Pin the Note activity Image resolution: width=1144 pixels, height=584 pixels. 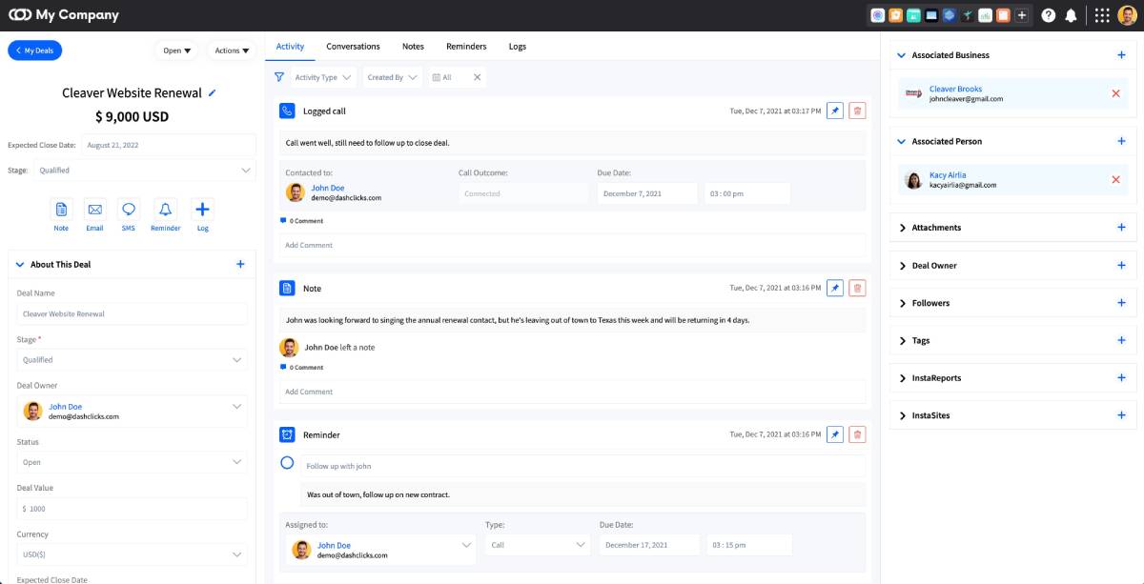(835, 288)
